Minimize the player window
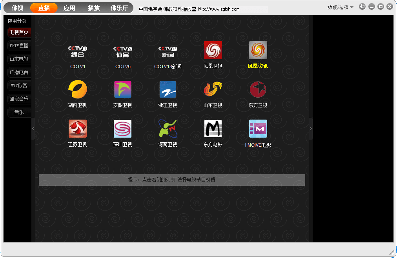 coord(372,7)
